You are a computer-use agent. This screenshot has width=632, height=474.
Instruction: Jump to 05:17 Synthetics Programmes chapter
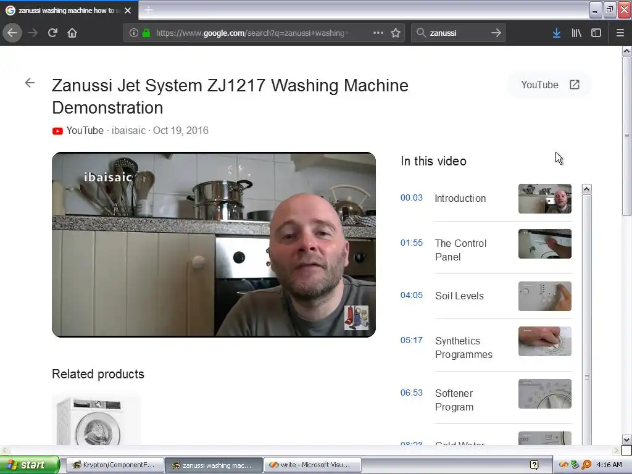(412, 340)
